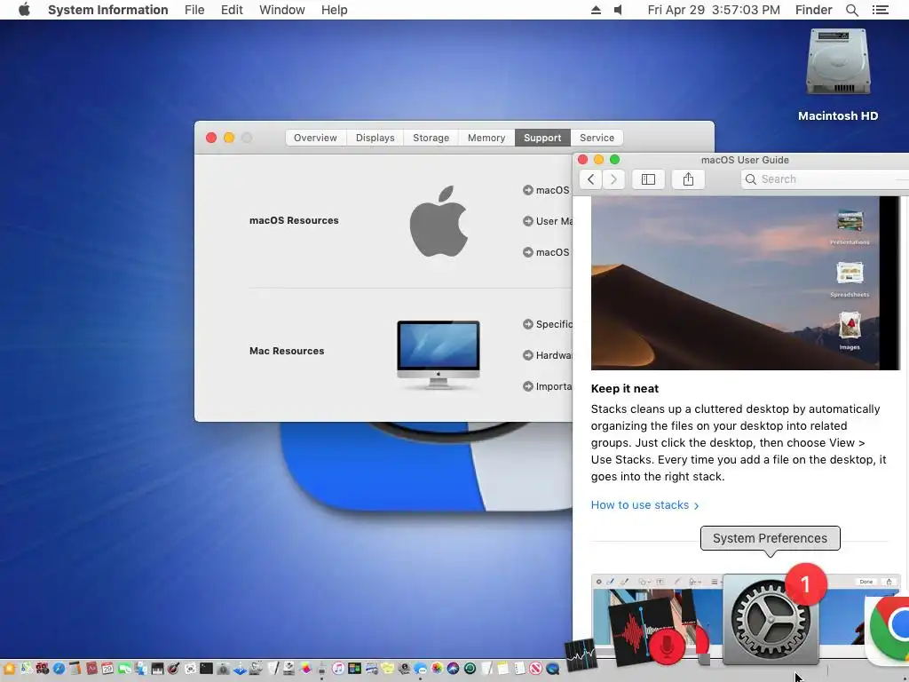Screen dimensions: 909x682
Task: Switch to the Memory tab
Action: [x=486, y=138]
